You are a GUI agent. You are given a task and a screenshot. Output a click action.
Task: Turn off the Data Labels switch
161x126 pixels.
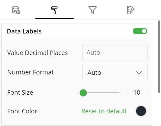click(140, 31)
